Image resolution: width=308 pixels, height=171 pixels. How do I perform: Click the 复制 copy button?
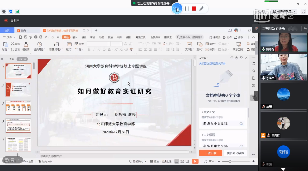click(x=15, y=49)
